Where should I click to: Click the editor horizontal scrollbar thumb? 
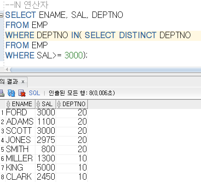pos(105,70)
